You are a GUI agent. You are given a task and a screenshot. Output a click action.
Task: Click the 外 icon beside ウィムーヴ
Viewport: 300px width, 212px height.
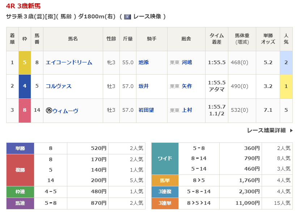(49, 110)
